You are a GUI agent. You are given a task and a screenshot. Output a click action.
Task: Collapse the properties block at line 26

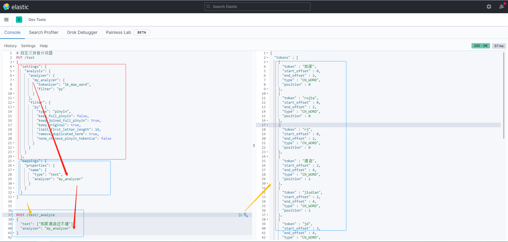14,166
